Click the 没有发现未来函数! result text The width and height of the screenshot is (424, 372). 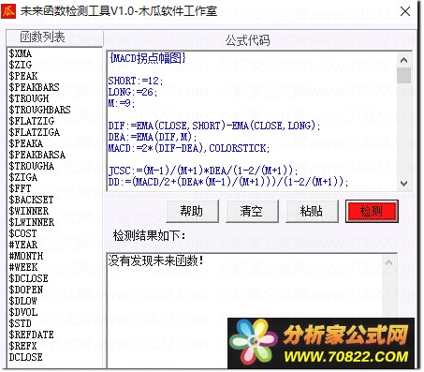pos(155,260)
